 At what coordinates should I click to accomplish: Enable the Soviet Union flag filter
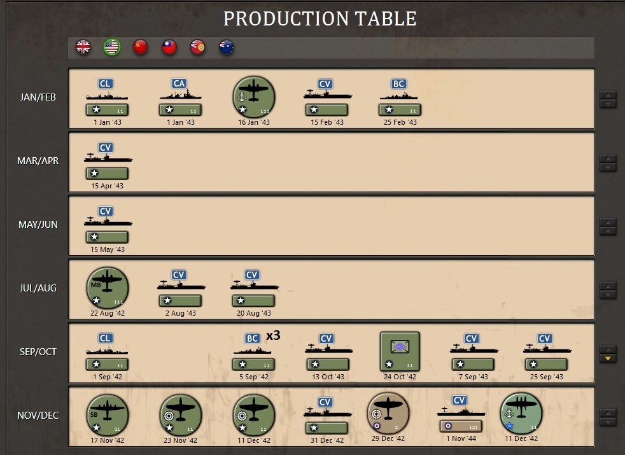pos(140,46)
